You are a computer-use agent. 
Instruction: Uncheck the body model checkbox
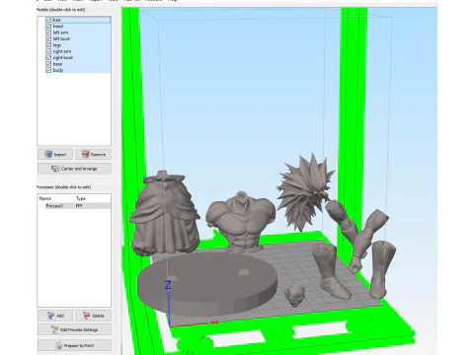coord(48,70)
